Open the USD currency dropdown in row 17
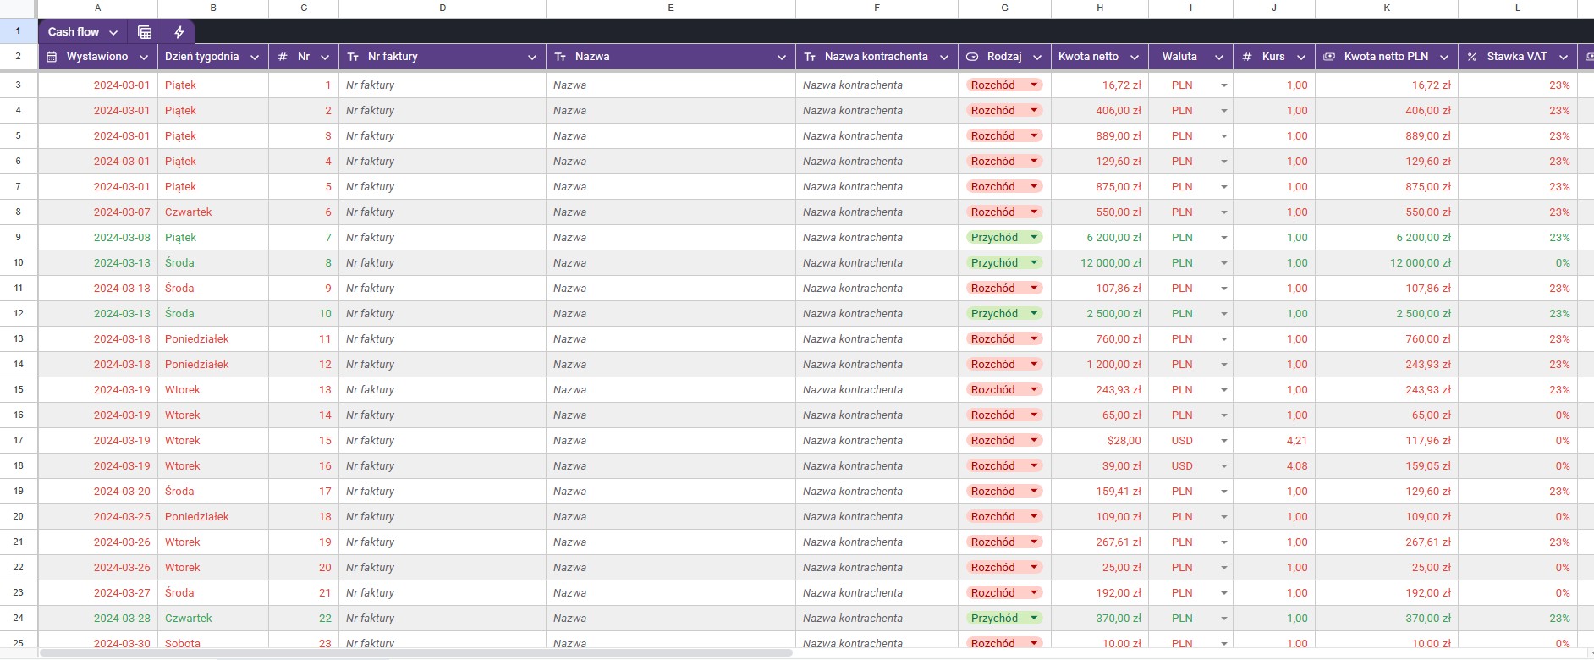 pyautogui.click(x=1223, y=441)
